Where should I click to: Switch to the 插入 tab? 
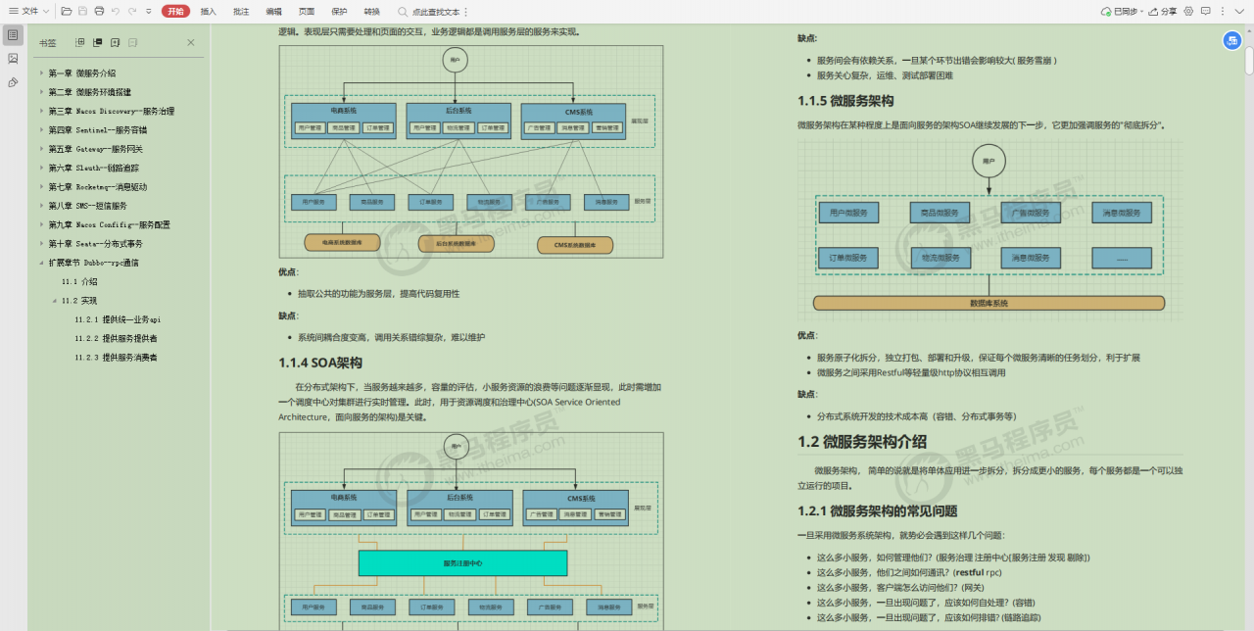coord(209,11)
